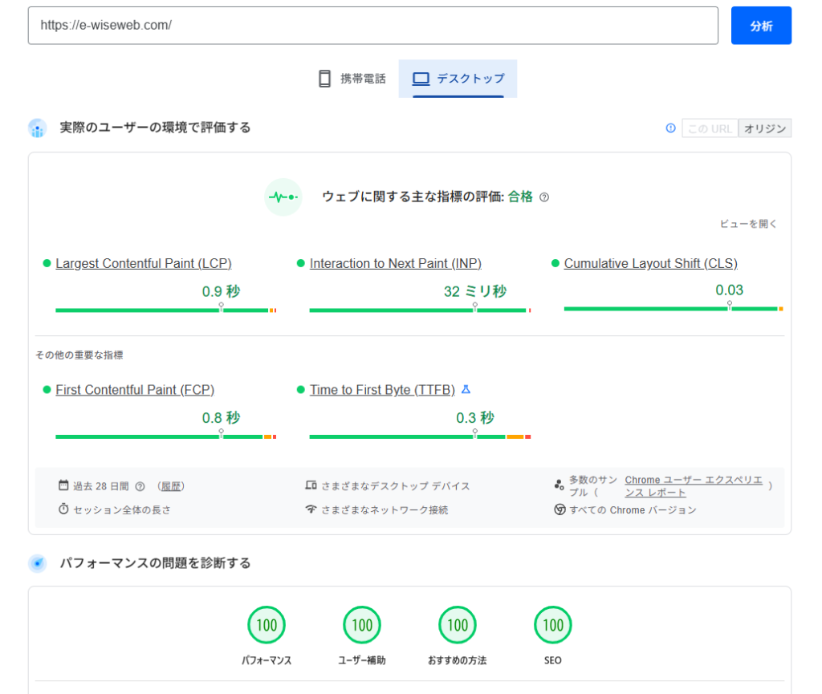Open help icon next to 合格
Viewport: 822px width, 694px height.
(x=544, y=197)
